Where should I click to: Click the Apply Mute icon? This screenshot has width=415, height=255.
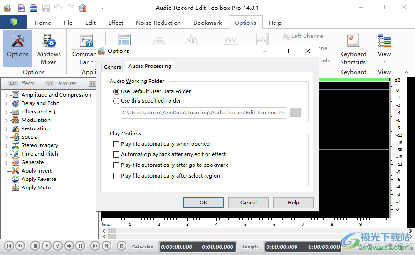(15, 187)
